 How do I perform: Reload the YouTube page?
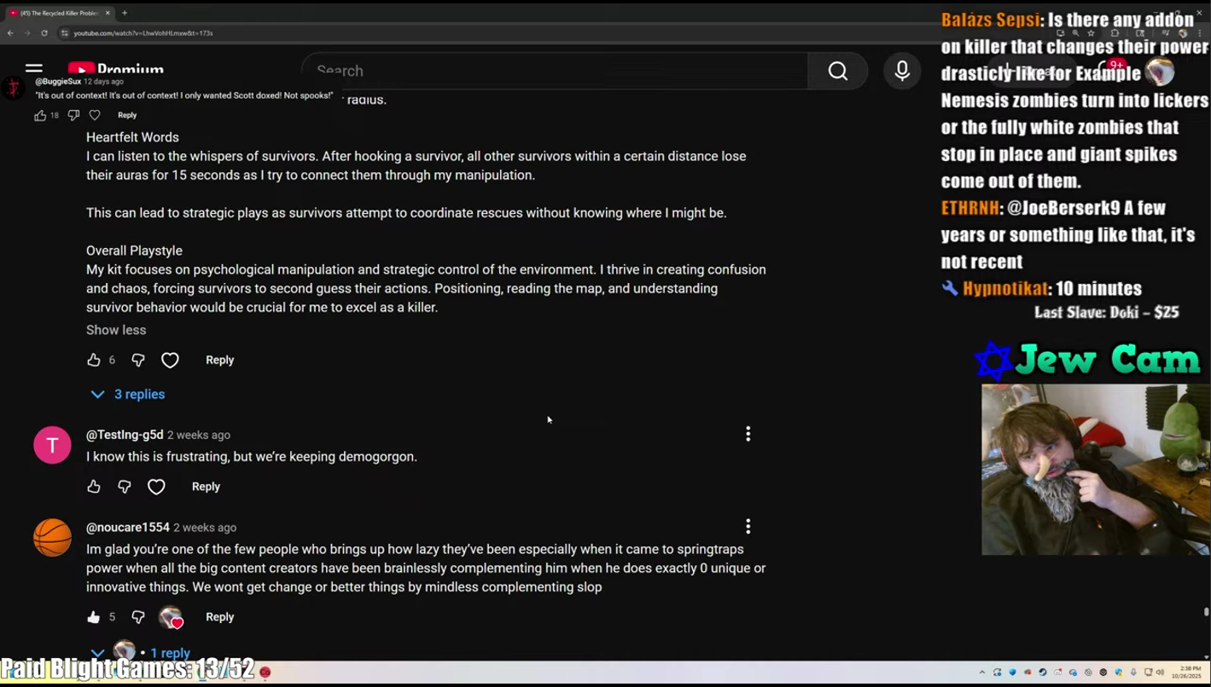(x=44, y=33)
